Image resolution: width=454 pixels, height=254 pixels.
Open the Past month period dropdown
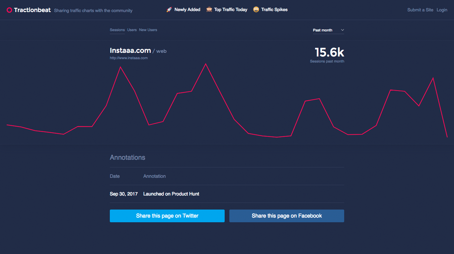pyautogui.click(x=328, y=30)
